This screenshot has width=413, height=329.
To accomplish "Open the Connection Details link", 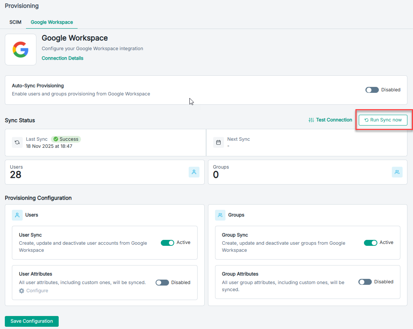I will tap(62, 58).
